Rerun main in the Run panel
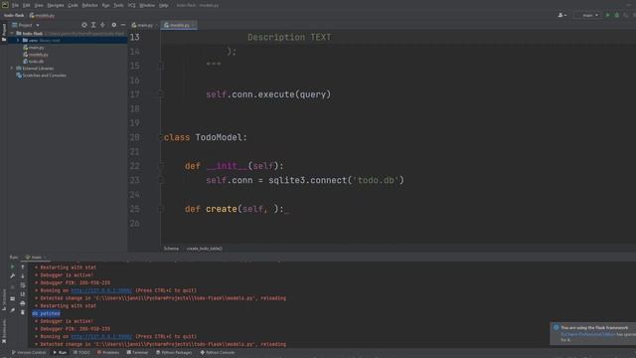The image size is (636, 358). click(x=13, y=268)
